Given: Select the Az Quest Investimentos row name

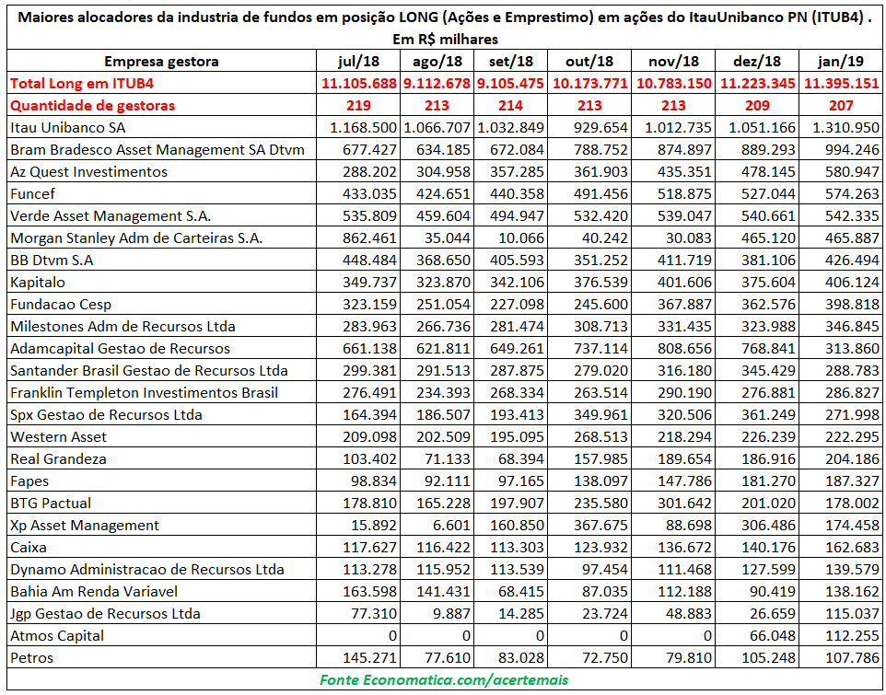Looking at the screenshot, I should point(88,171).
